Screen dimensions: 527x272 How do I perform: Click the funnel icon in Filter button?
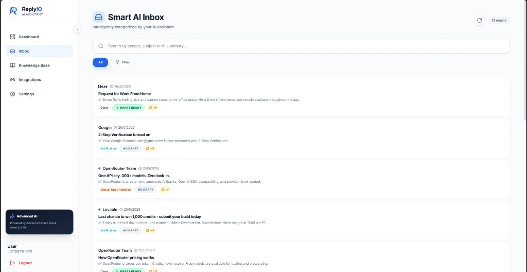[117, 62]
